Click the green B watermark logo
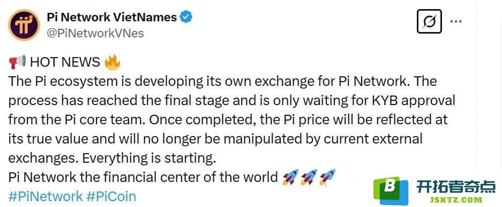Image resolution: width=502 pixels, height=207 pixels. (x=391, y=190)
